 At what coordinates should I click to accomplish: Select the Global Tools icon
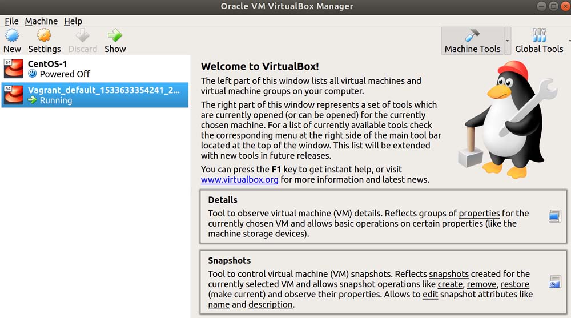pyautogui.click(x=539, y=35)
